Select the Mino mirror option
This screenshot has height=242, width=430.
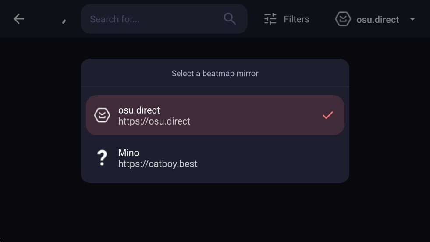click(215, 158)
